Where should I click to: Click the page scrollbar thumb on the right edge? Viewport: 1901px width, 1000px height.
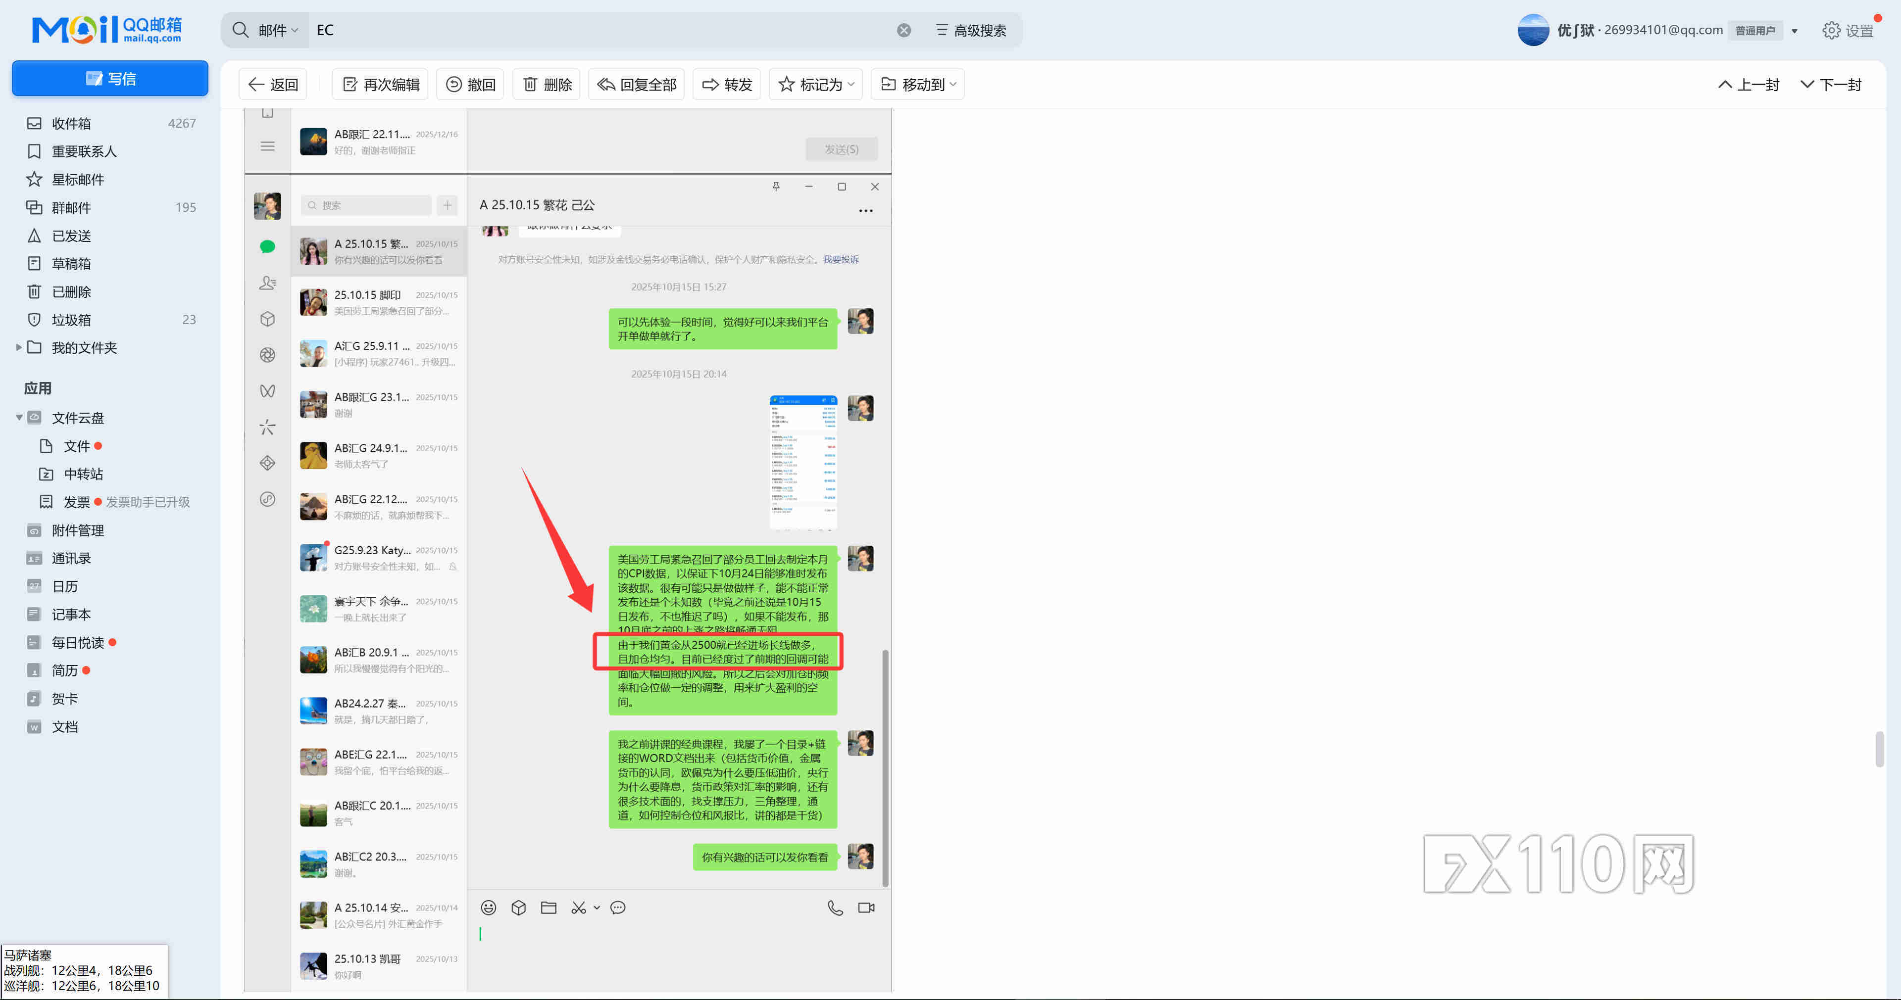pyautogui.click(x=1879, y=749)
